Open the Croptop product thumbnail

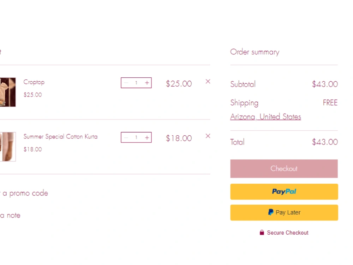8,92
